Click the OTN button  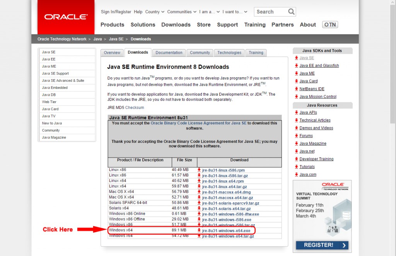(330, 25)
